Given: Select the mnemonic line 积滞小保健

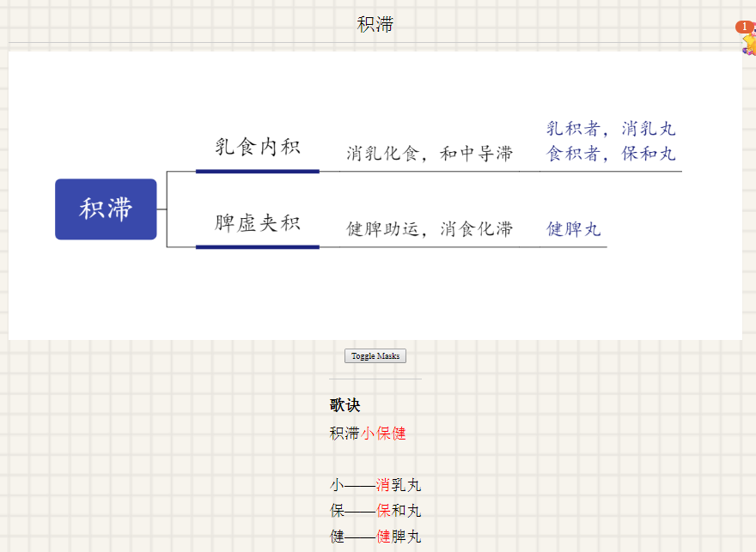Looking at the screenshot, I should [368, 433].
